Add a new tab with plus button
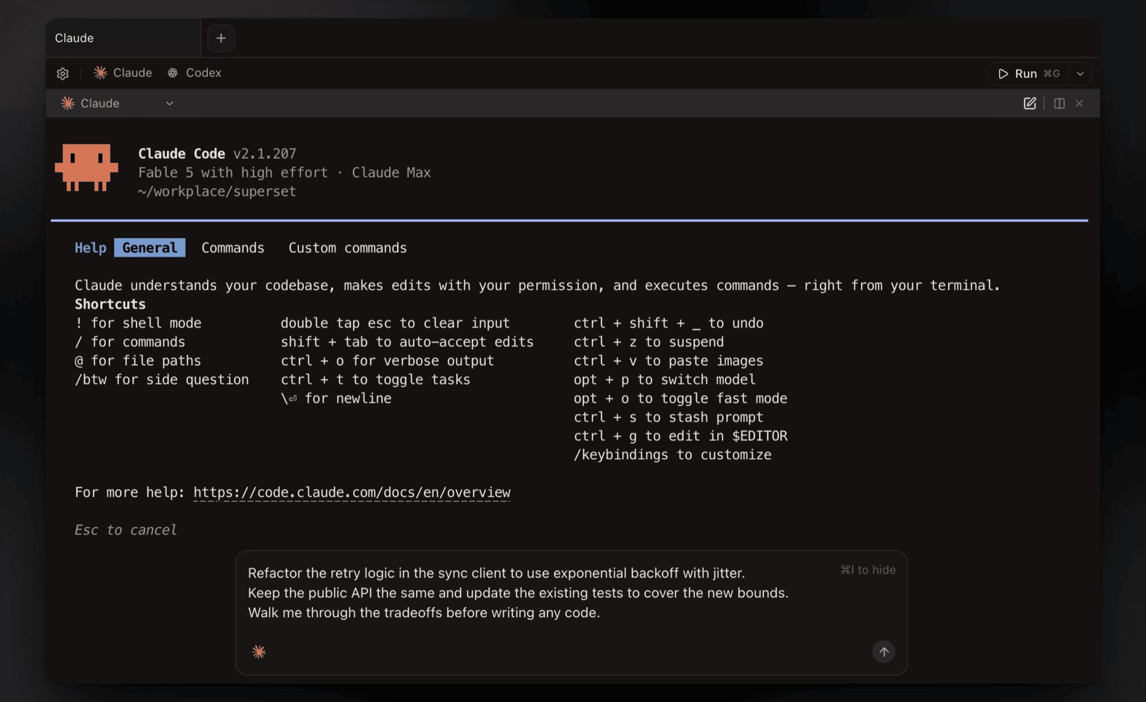Image resolution: width=1146 pixels, height=702 pixels. [221, 38]
